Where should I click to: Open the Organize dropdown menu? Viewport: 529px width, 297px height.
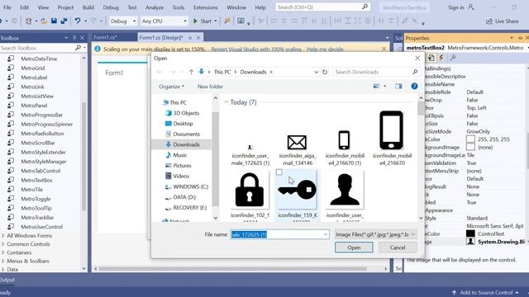pos(172,87)
